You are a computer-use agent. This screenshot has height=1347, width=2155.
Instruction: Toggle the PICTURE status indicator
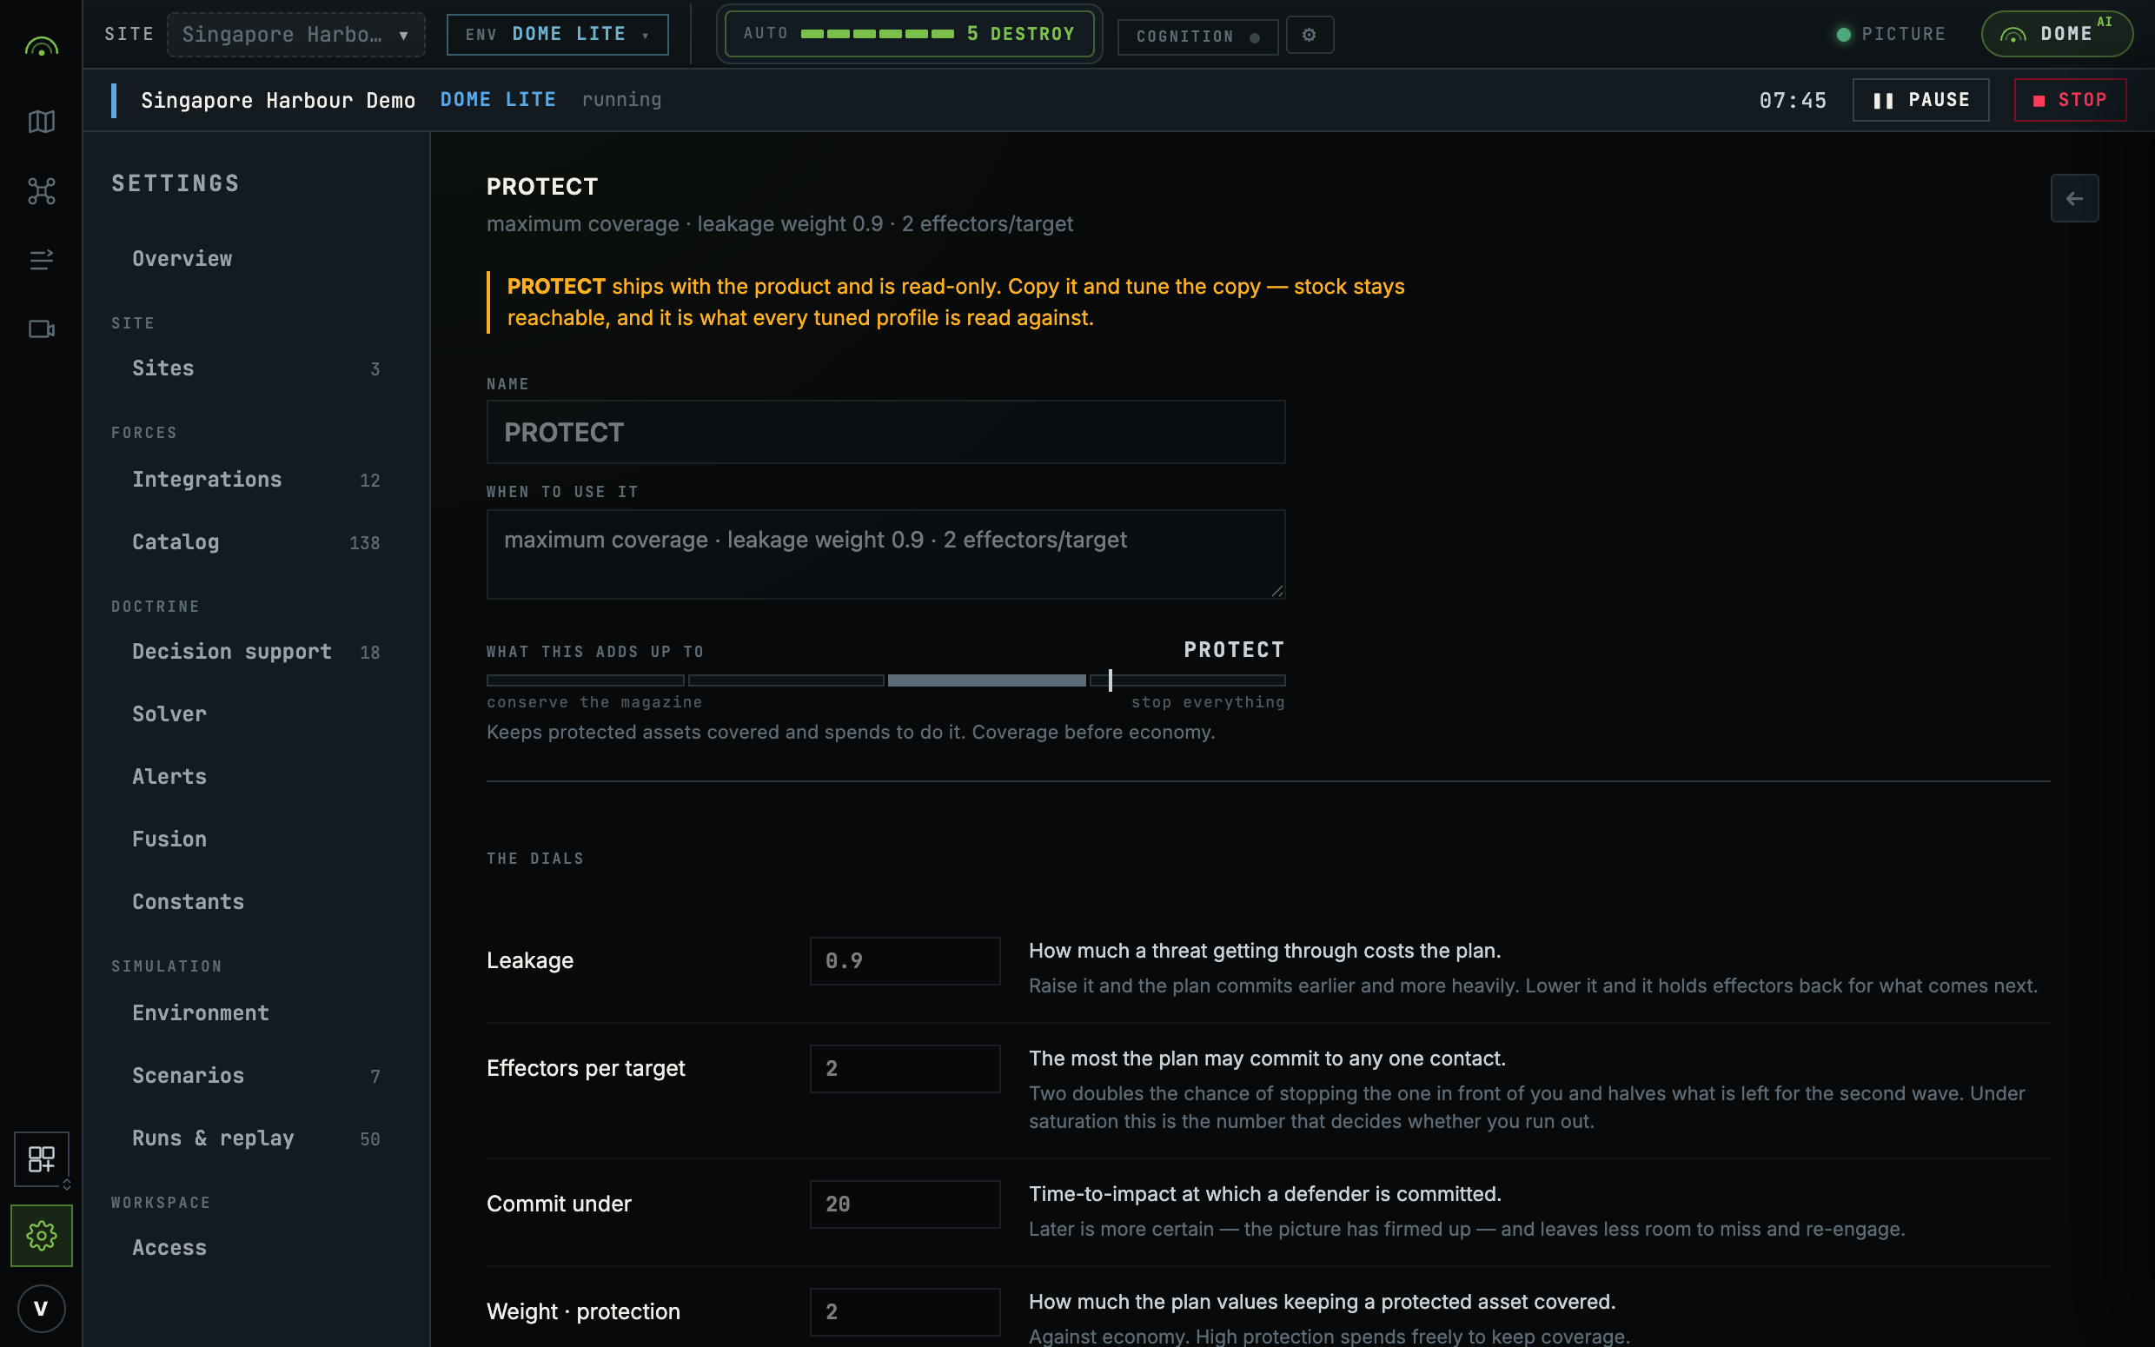1891,34
